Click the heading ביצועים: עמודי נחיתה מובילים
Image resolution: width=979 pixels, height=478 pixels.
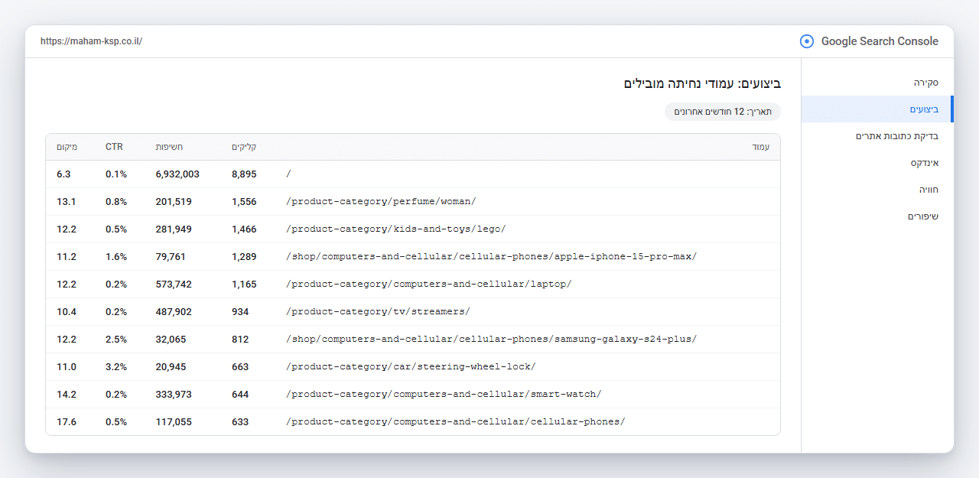(x=702, y=83)
